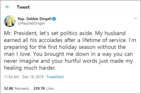
Task: Click the word Likes beside 239.7K
Action: 50,89
